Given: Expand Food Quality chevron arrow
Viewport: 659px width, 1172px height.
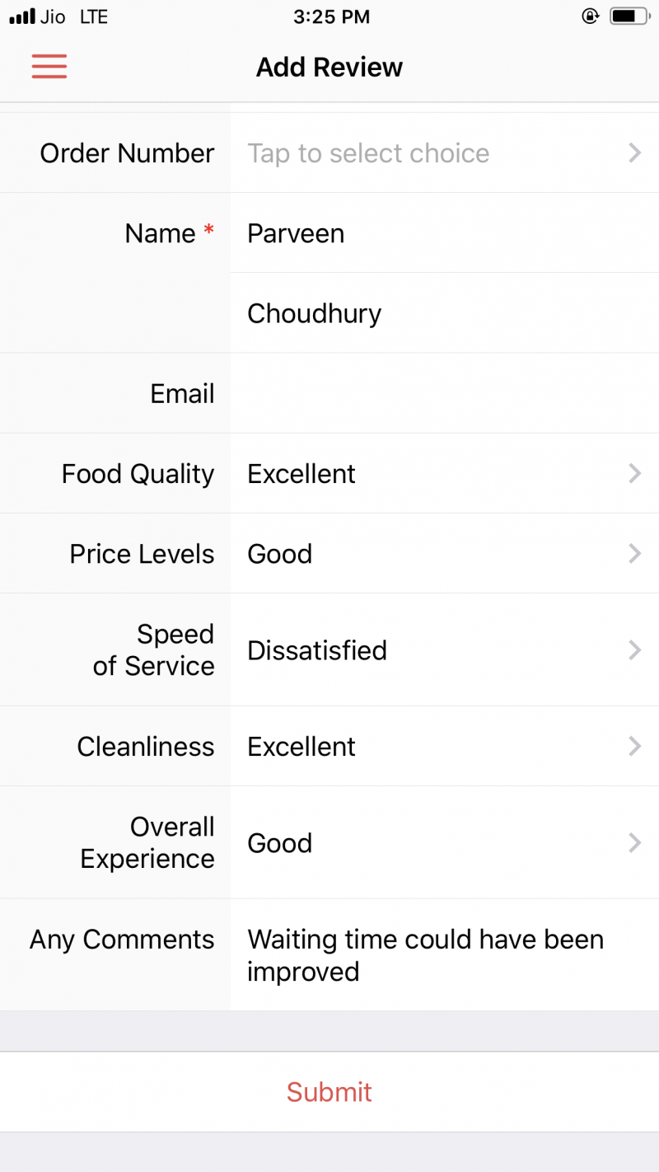Looking at the screenshot, I should (634, 474).
